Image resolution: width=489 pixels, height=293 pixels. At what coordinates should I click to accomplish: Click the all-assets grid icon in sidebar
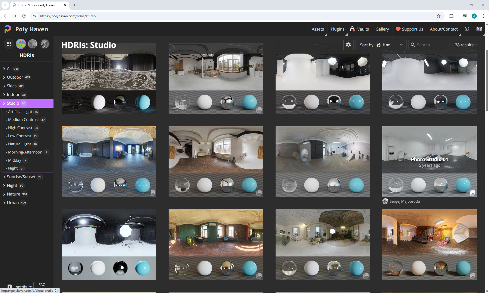9,44
